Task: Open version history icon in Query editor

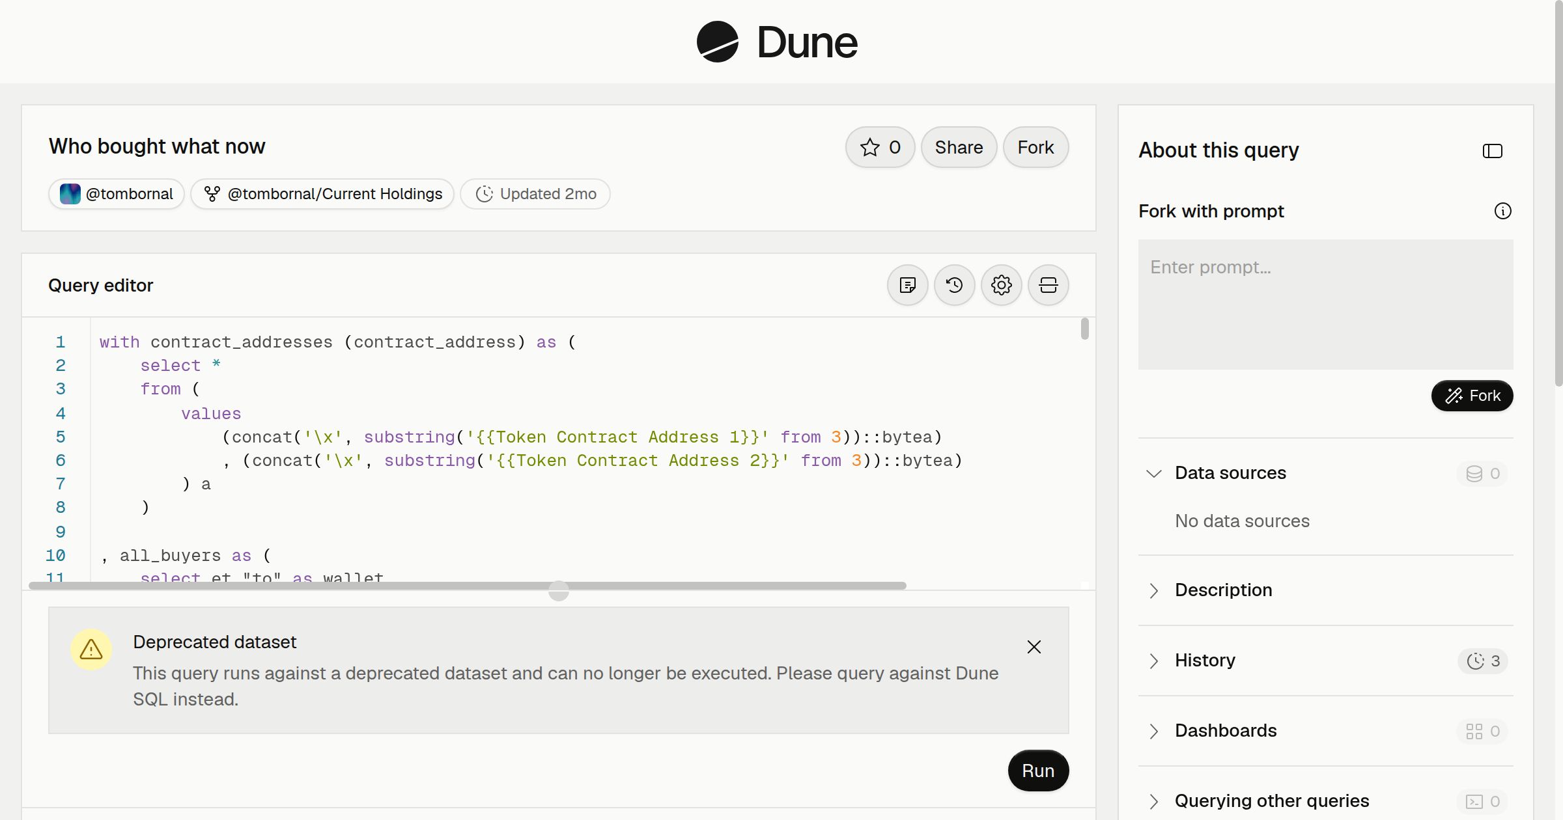Action: pos(954,285)
